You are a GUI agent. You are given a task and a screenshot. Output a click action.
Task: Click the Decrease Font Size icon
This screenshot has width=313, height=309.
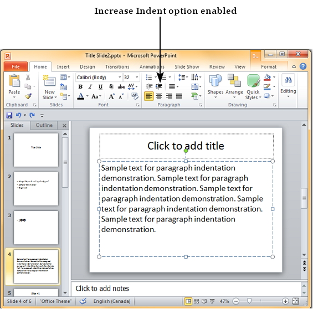tap(121, 96)
